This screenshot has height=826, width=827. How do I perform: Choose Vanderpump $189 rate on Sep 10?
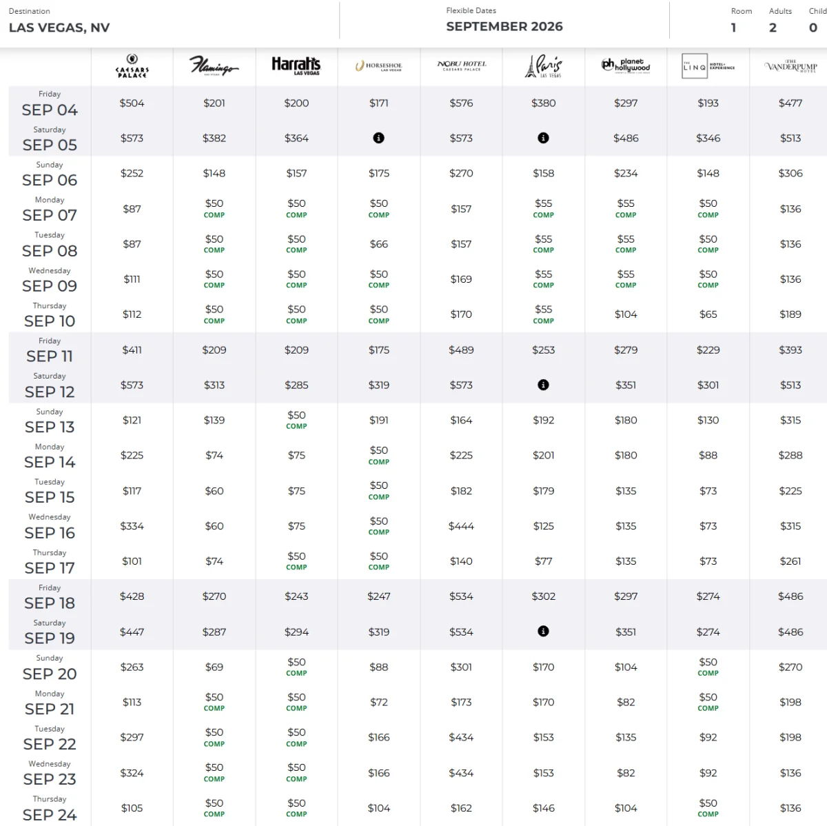point(790,314)
